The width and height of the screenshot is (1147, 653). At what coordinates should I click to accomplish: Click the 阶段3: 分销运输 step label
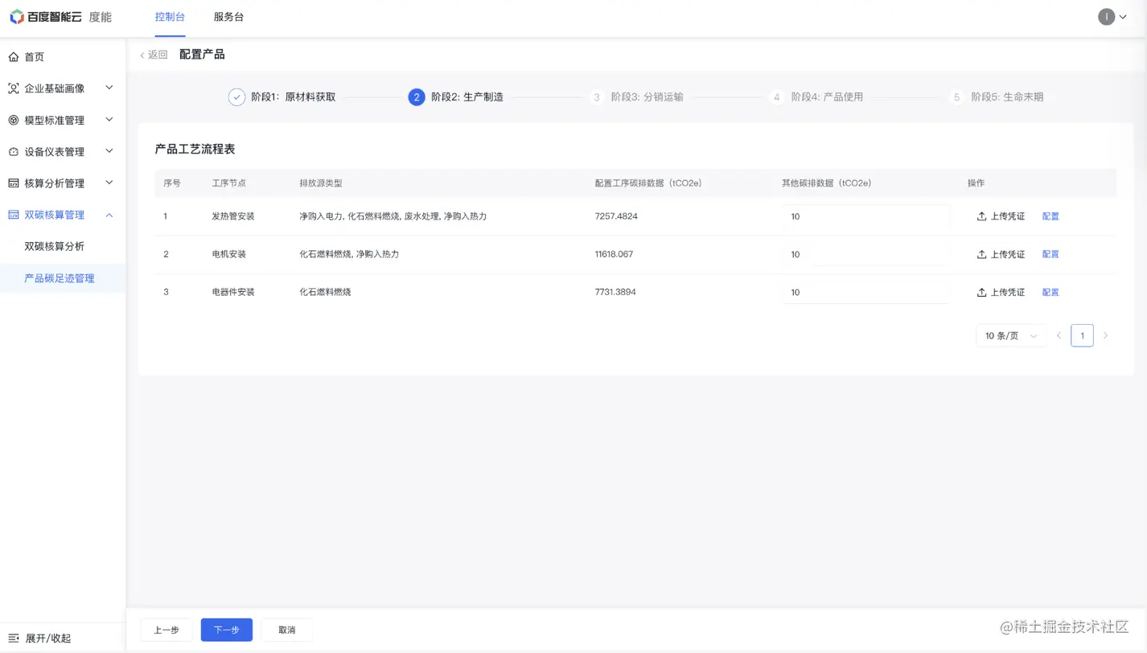point(647,97)
